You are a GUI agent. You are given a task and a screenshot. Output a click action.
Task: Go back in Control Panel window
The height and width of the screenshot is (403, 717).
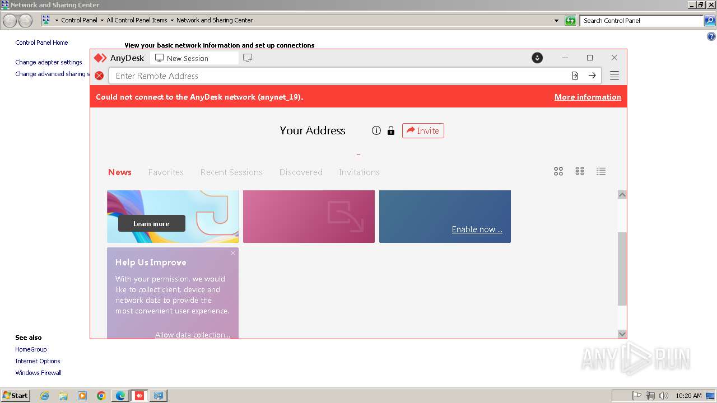(10, 21)
